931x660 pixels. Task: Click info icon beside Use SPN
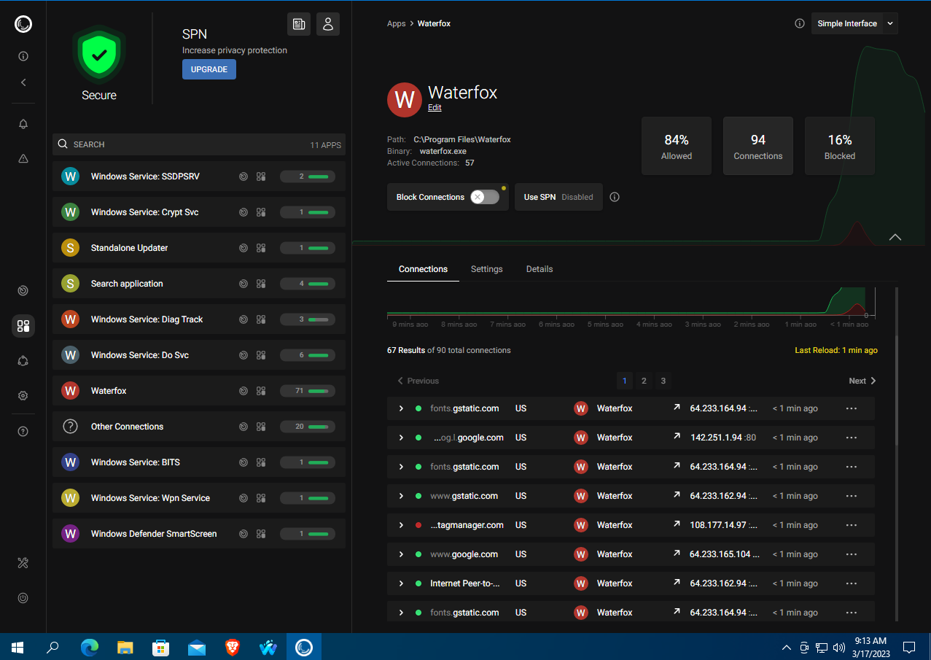[x=615, y=197]
